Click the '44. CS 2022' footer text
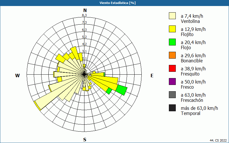 pos(218,140)
